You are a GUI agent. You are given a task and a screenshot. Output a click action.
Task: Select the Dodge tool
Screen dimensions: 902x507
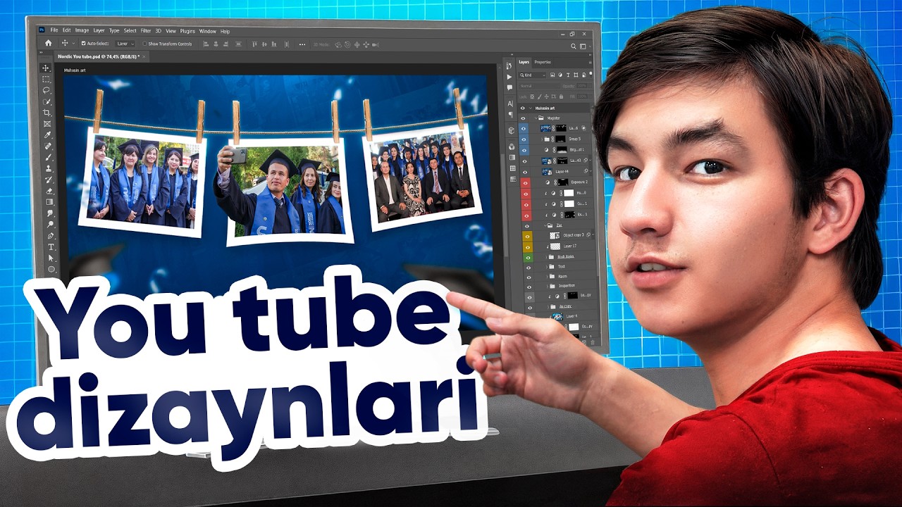[x=50, y=224]
